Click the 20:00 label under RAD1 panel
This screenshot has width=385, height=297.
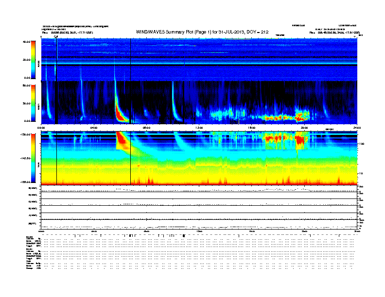304,128
